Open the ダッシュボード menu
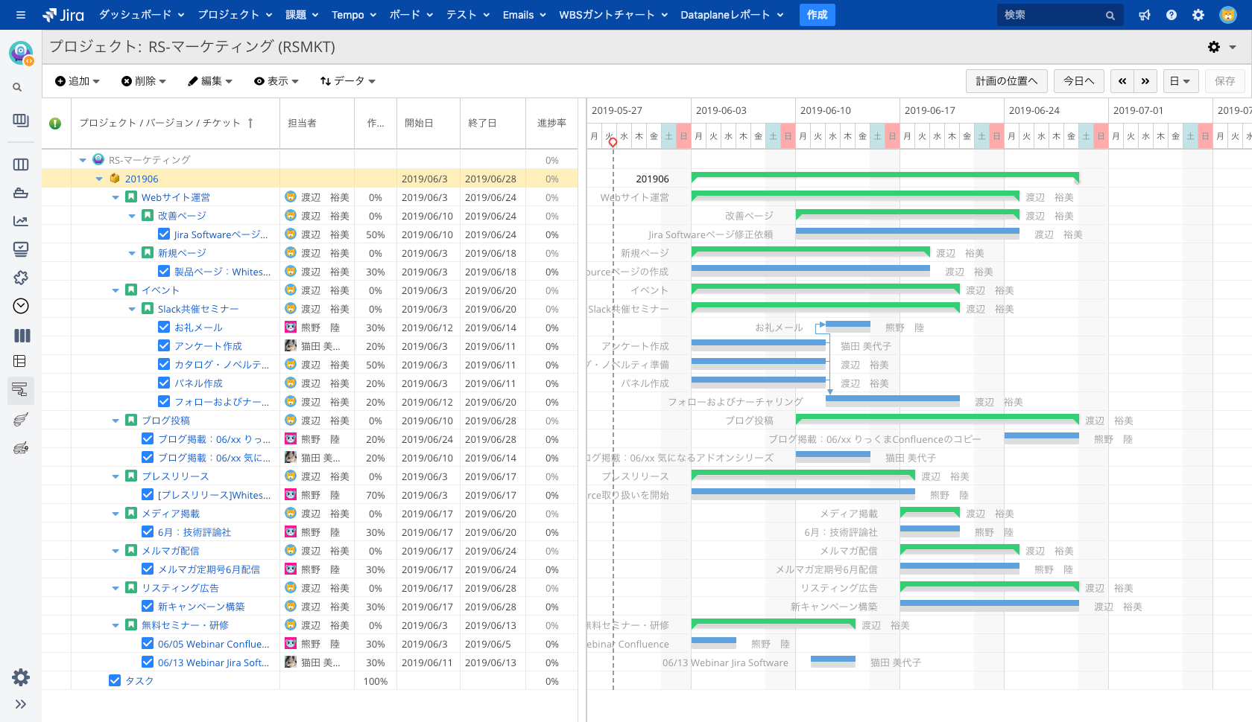The image size is (1252, 722). pos(141,15)
